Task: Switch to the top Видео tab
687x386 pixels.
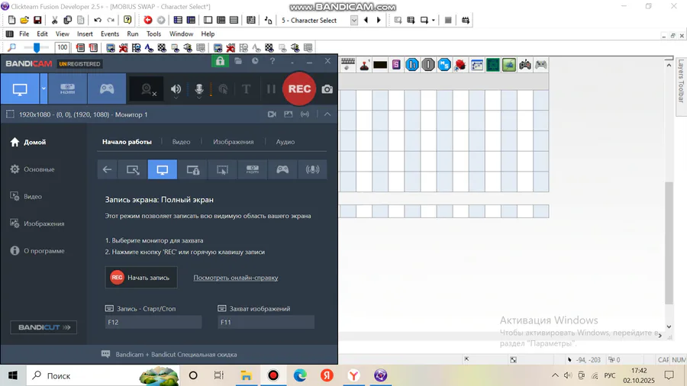Action: click(x=181, y=142)
